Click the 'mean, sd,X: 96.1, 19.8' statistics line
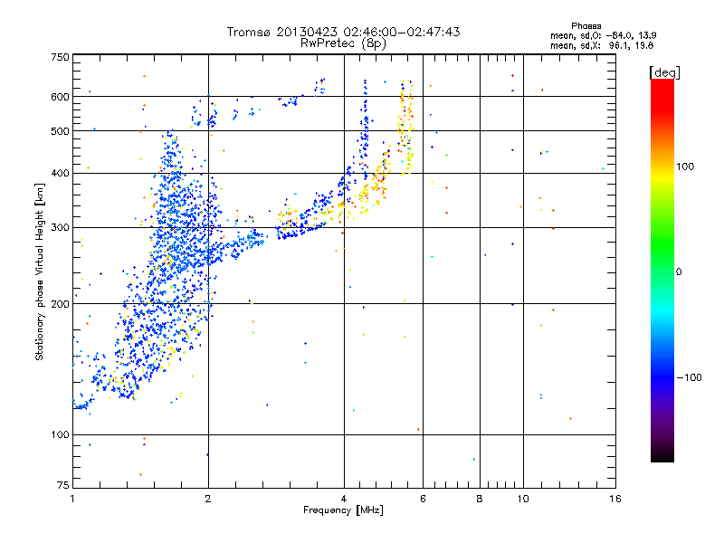Image resolution: width=724 pixels, height=543 pixels. pyautogui.click(x=602, y=45)
